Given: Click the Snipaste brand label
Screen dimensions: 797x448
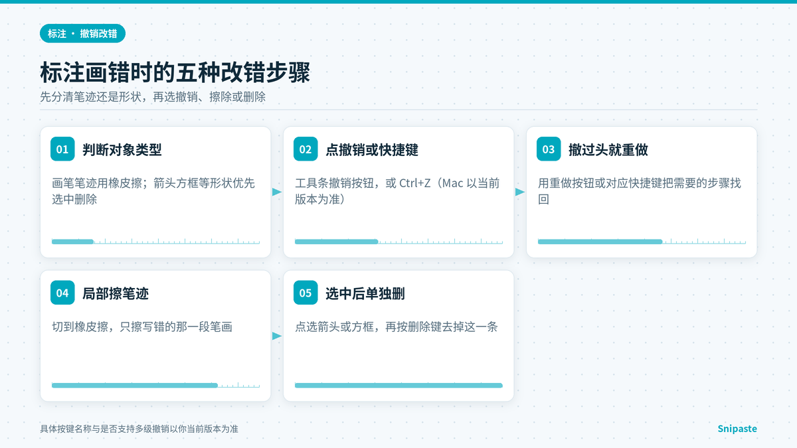Looking at the screenshot, I should point(737,429).
